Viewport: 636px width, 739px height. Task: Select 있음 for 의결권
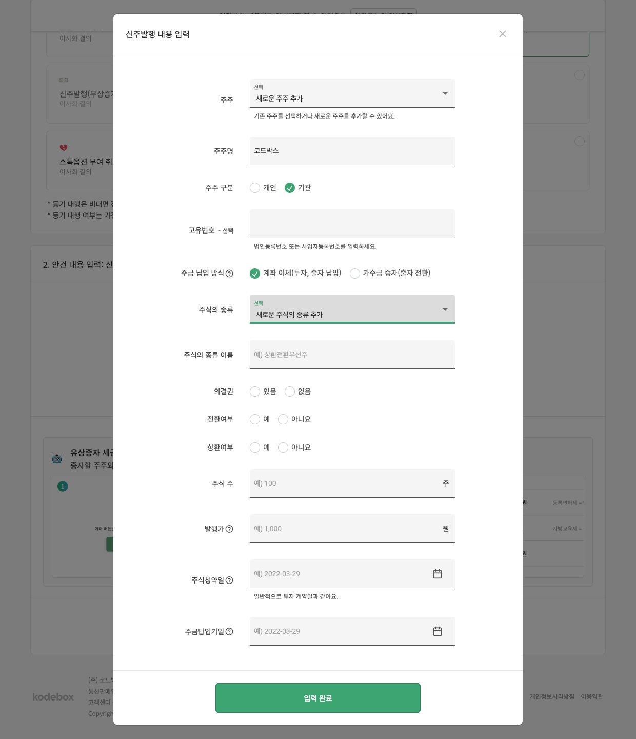tap(255, 392)
